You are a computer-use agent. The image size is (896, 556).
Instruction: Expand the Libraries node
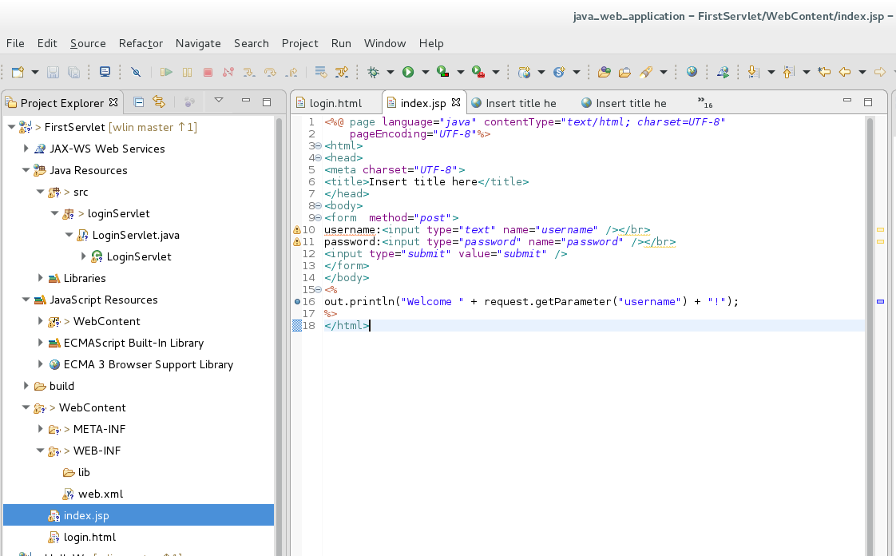pyautogui.click(x=40, y=278)
